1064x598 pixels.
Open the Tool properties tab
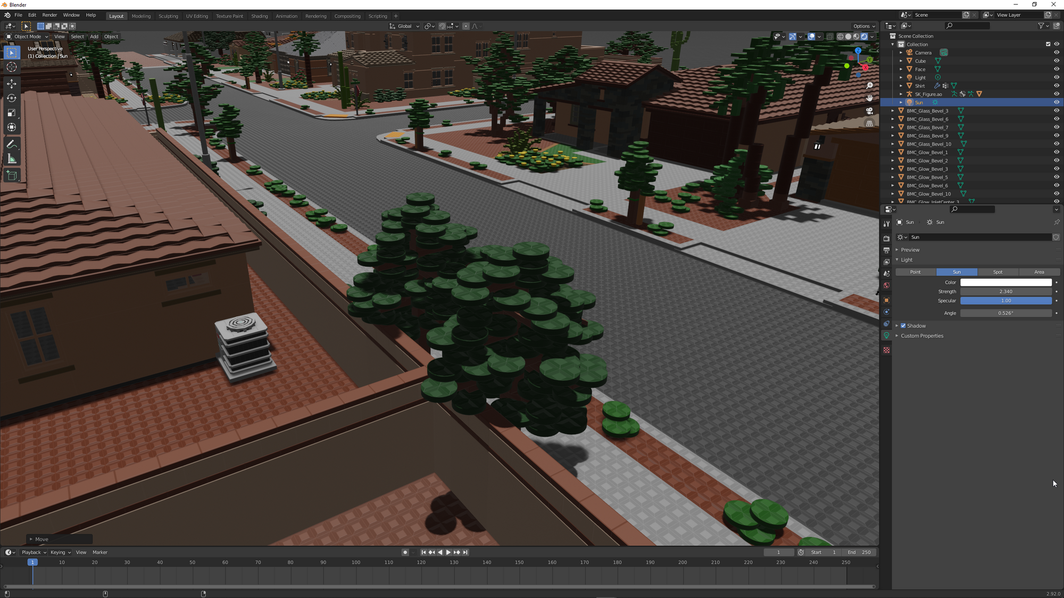(886, 224)
